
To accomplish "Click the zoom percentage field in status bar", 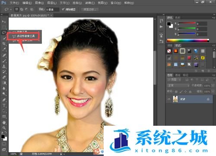I will (13, 154).
